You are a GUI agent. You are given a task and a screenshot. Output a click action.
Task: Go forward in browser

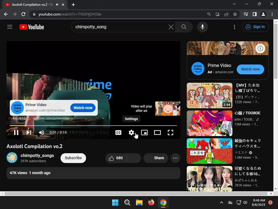pyautogui.click(x=15, y=14)
